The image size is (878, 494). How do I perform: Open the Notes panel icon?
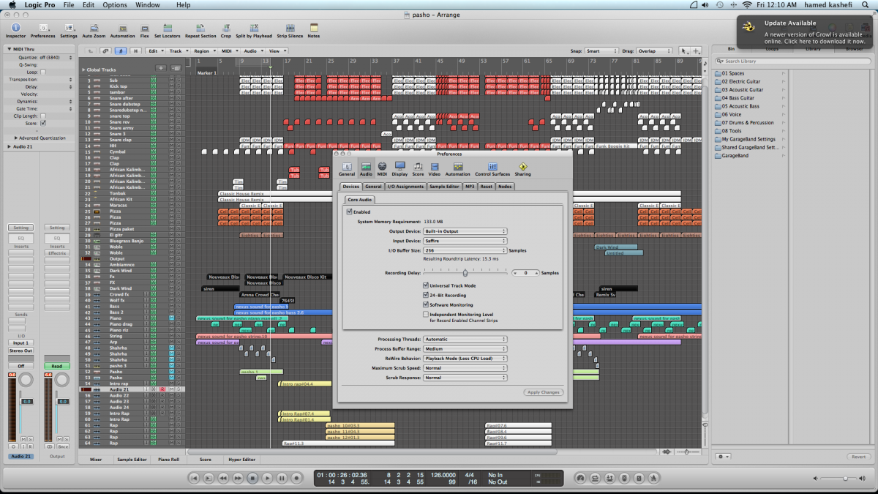314,28
